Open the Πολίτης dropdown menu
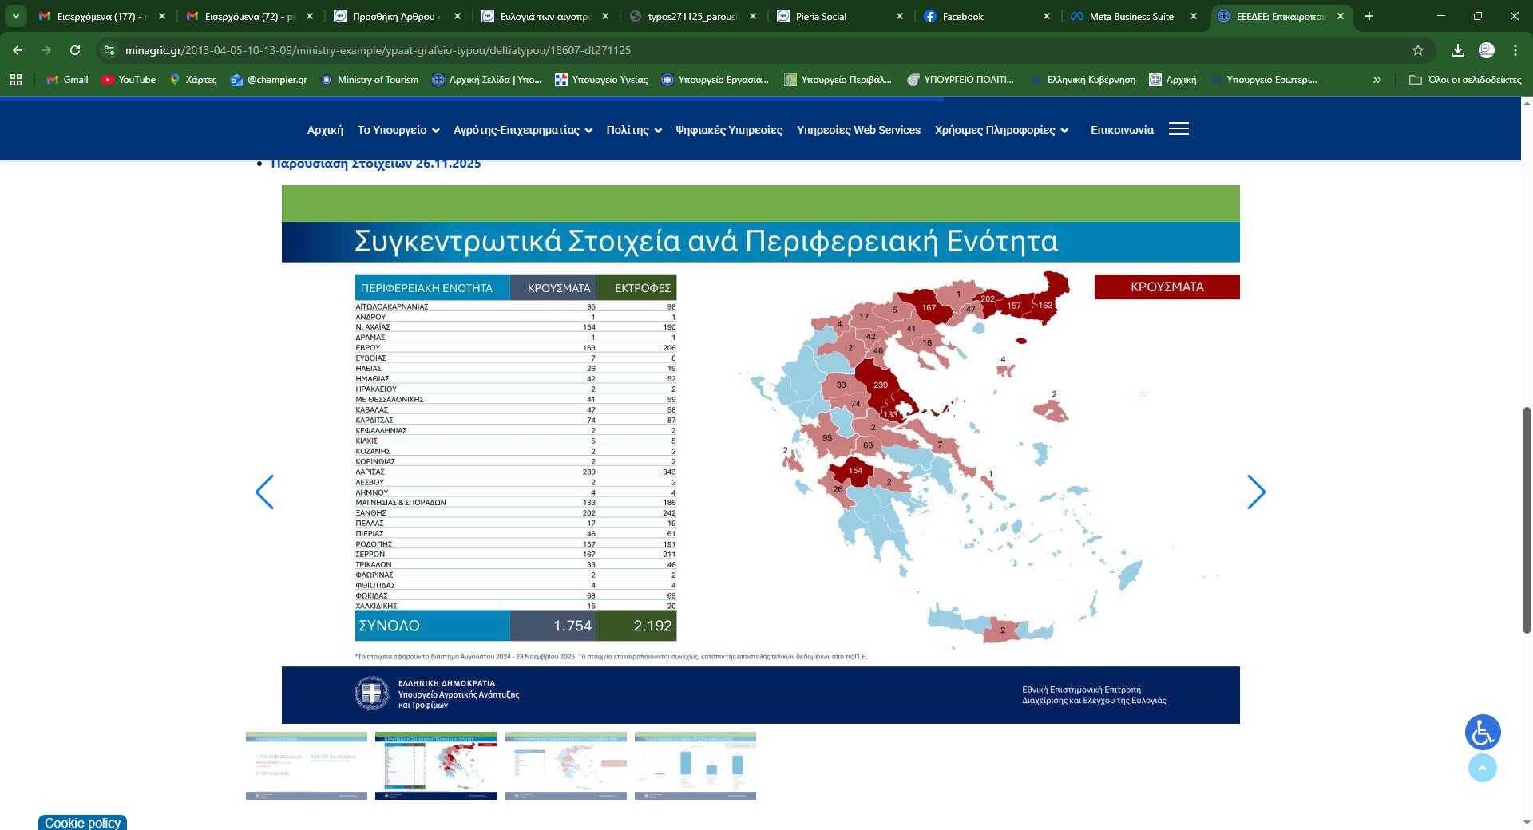Viewport: 1533px width, 830px height. tap(633, 130)
